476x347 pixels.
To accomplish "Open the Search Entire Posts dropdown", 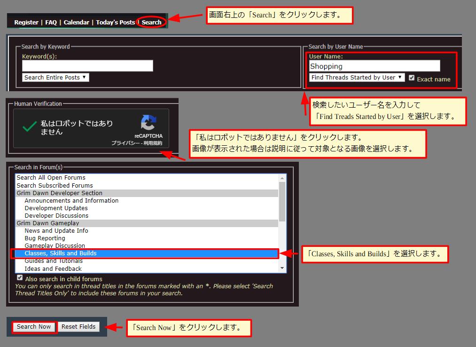I will point(55,78).
